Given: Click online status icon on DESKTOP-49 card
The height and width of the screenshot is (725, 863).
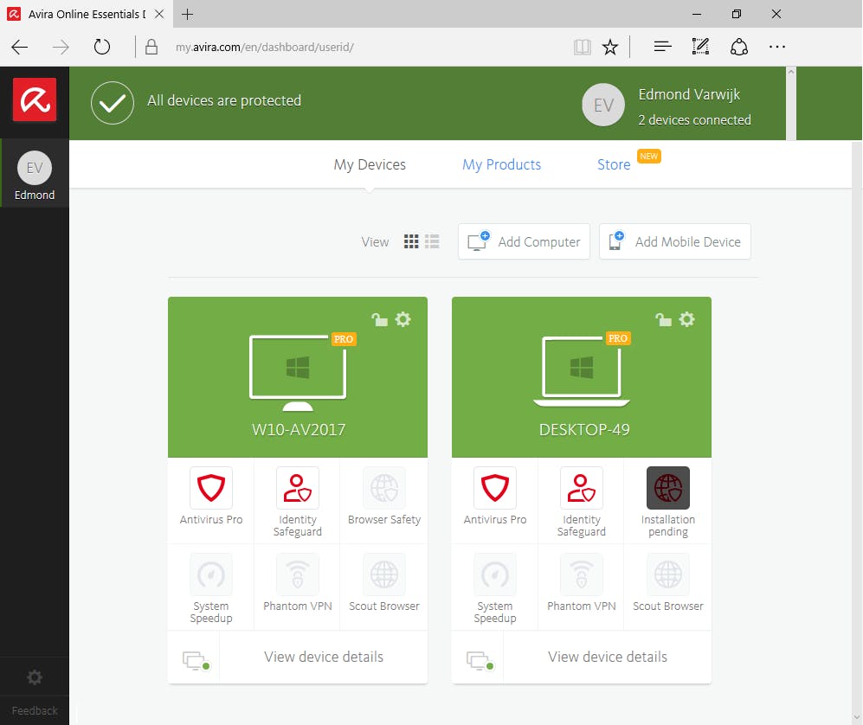Looking at the screenshot, I should 480,661.
